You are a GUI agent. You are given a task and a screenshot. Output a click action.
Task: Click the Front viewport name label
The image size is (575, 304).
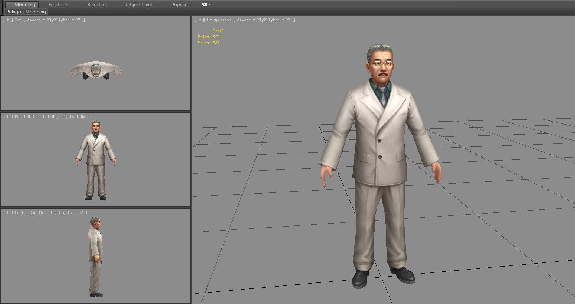(x=20, y=116)
